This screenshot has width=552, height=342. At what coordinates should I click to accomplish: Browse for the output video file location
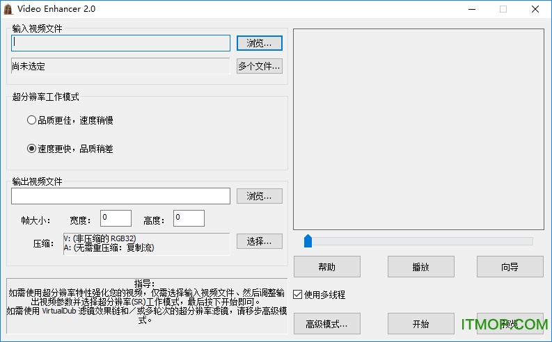coord(259,196)
